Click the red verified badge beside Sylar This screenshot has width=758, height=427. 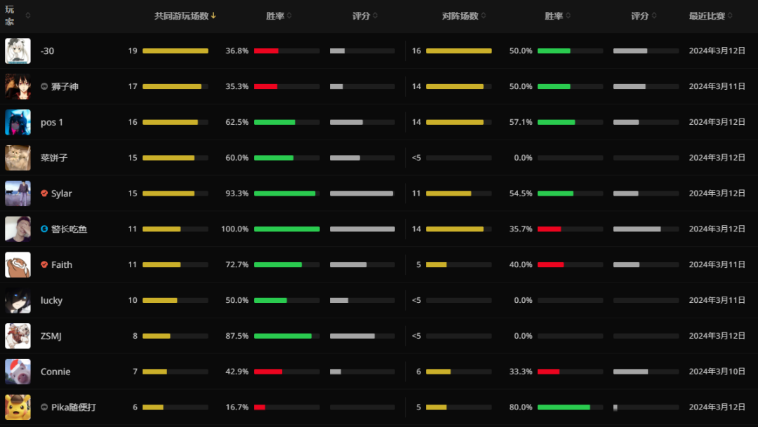(x=44, y=194)
